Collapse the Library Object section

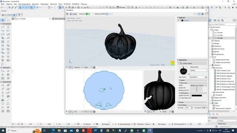tap(178, 62)
